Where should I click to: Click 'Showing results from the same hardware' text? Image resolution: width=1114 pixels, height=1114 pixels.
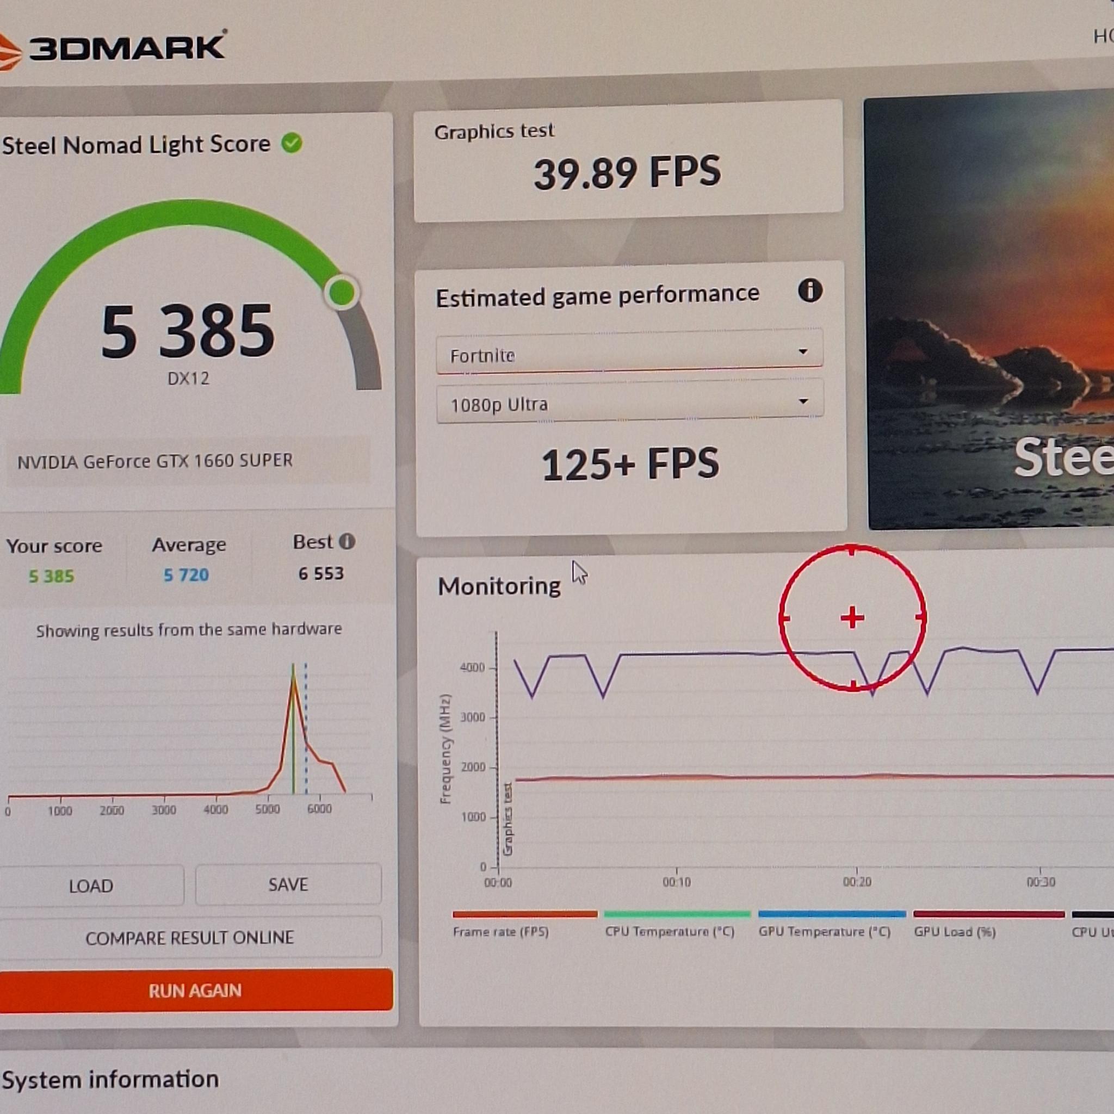(189, 630)
